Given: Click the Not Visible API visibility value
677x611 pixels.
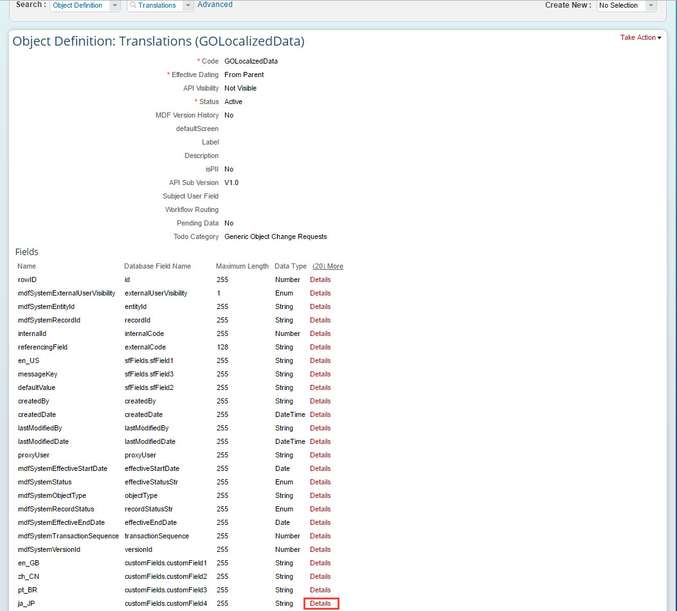Looking at the screenshot, I should (240, 88).
